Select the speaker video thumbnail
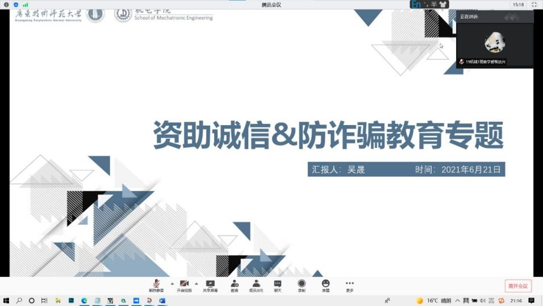 tap(495, 43)
